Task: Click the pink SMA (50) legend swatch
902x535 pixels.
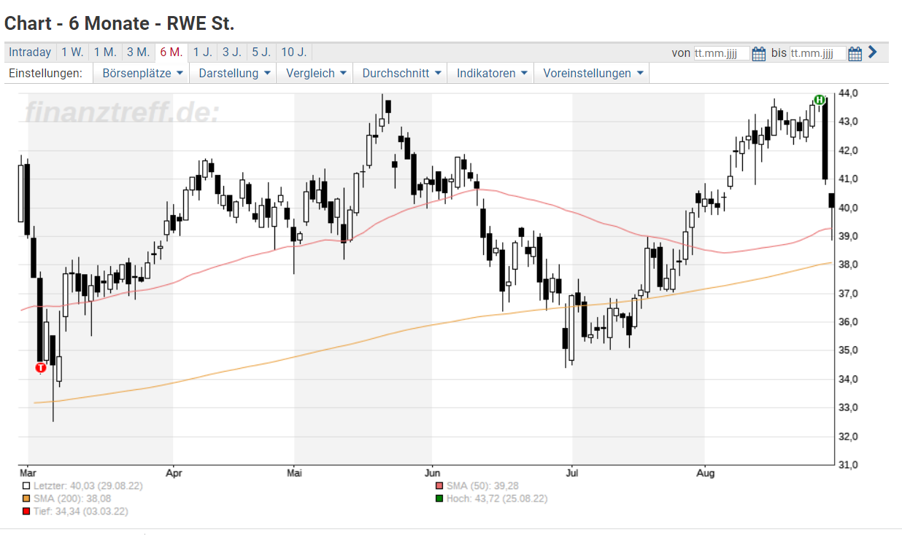Action: [x=439, y=486]
